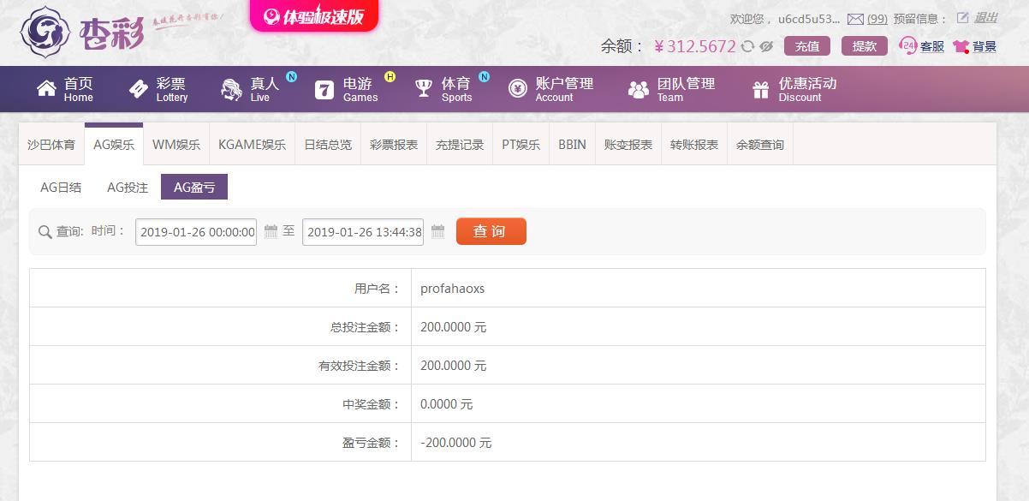The image size is (1029, 501).
Task: Change the 背景 background theme
Action: coord(975,46)
